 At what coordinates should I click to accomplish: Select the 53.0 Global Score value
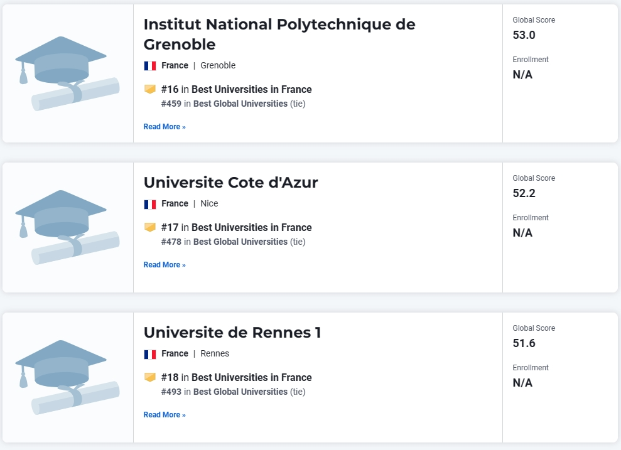click(x=524, y=35)
